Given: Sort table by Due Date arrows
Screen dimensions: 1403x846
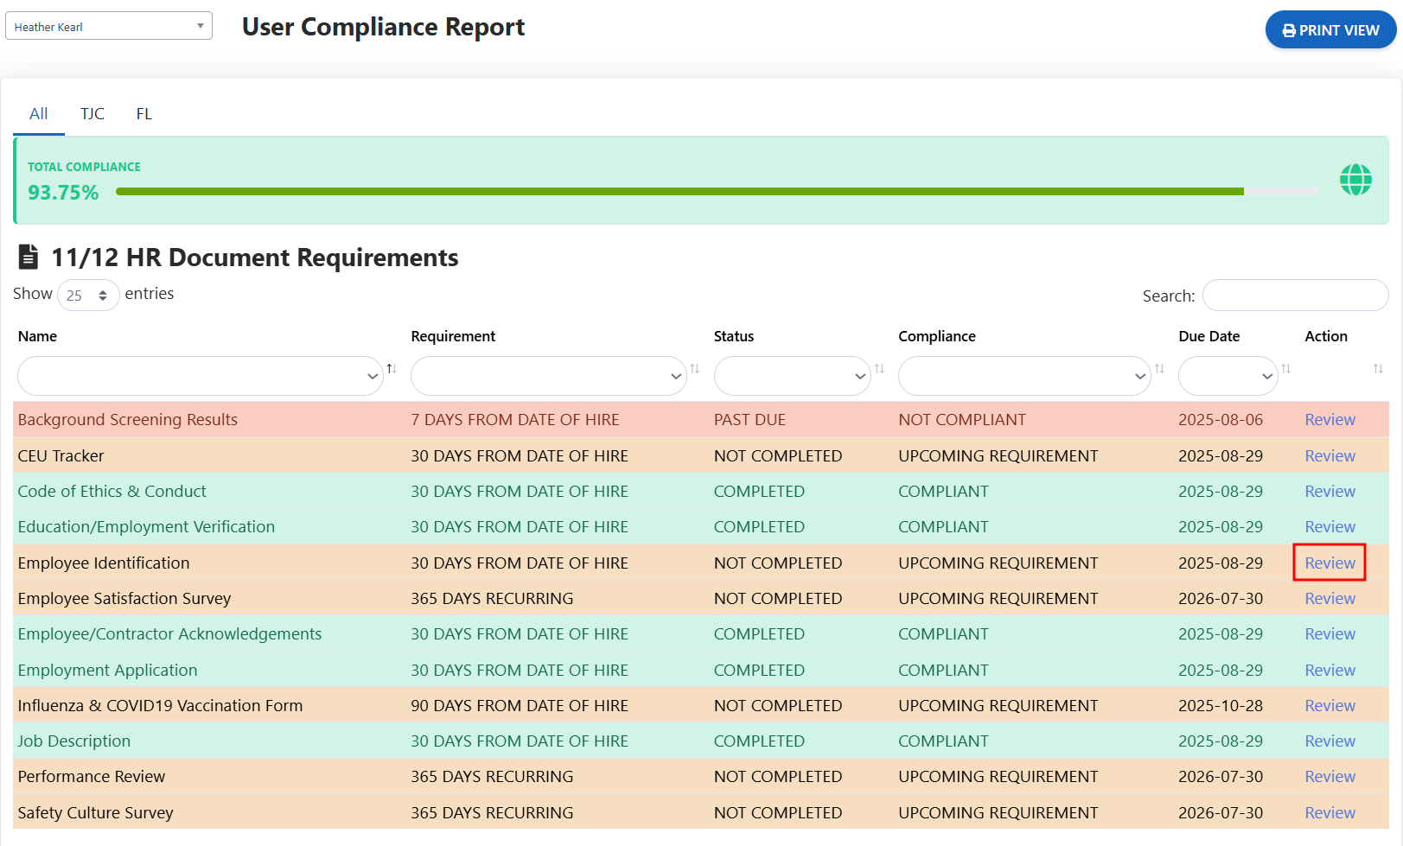Looking at the screenshot, I should coord(1285,369).
